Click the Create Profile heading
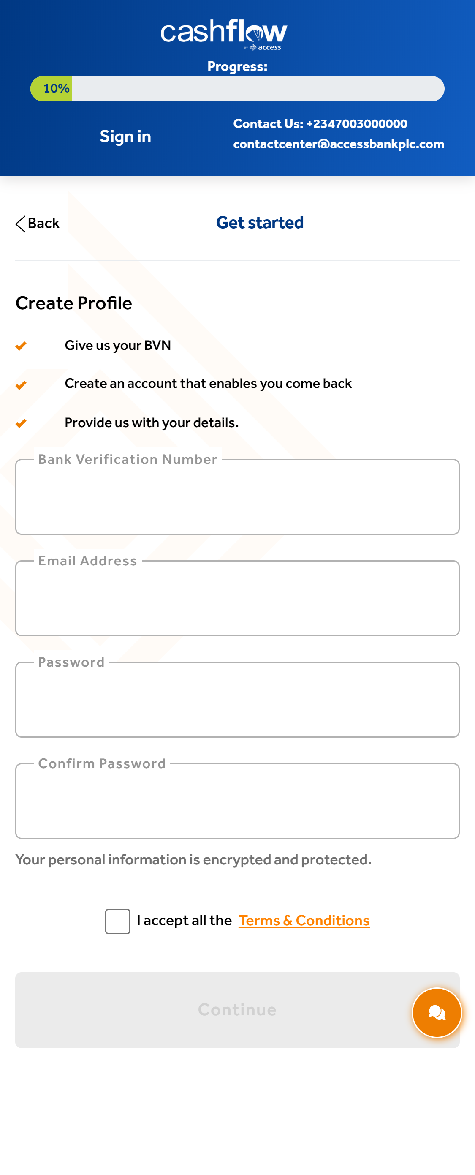The image size is (475, 1175). [x=74, y=303]
